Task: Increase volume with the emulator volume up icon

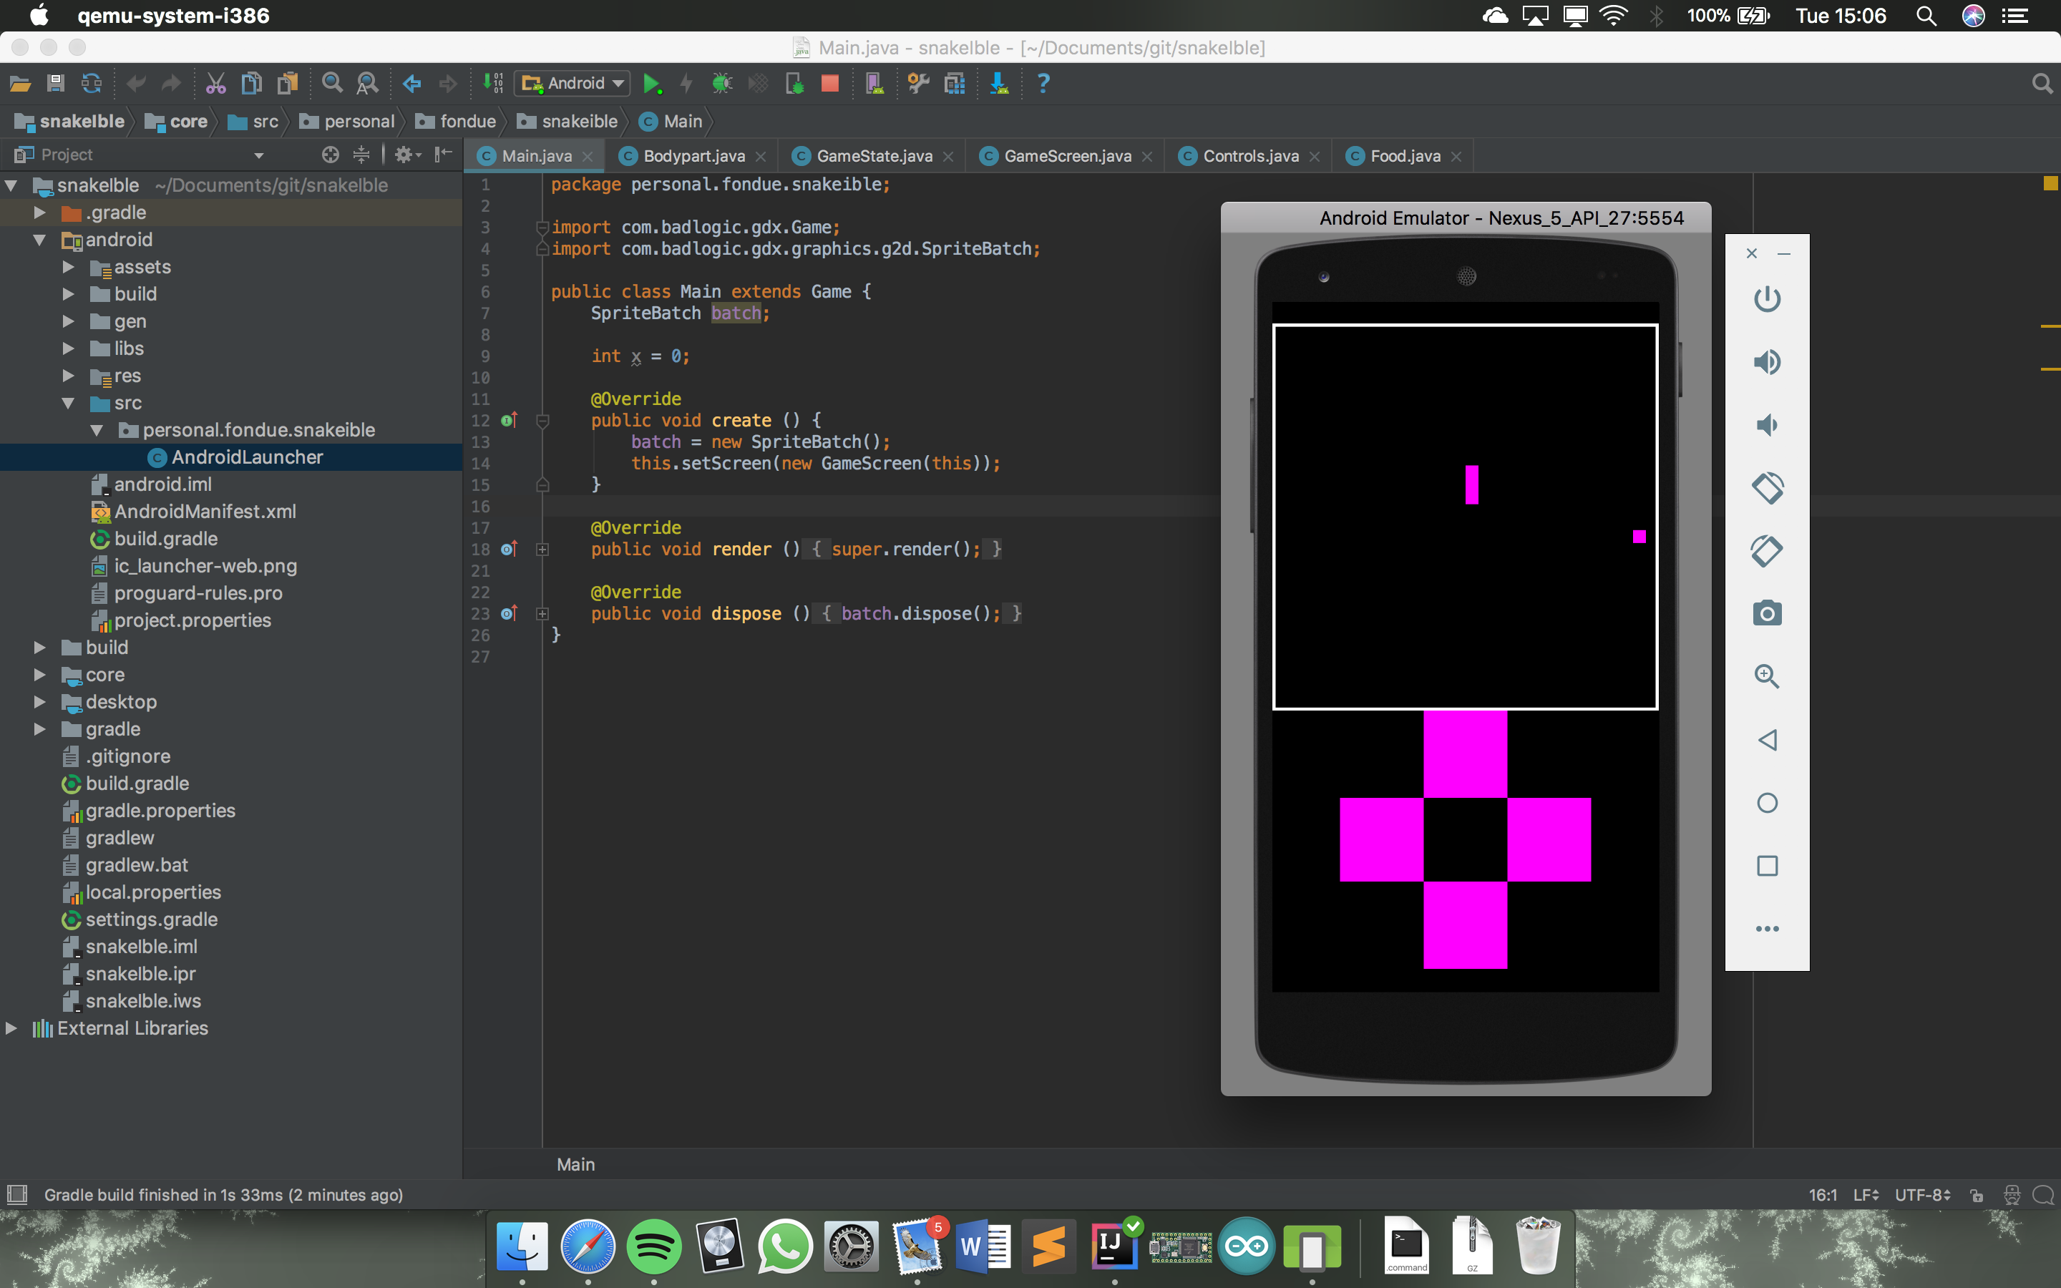Action: [x=1767, y=361]
